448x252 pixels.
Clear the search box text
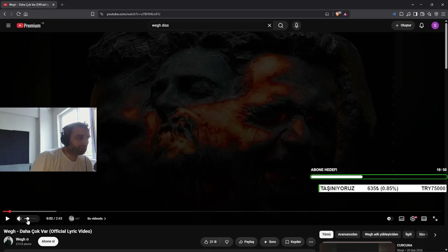pos(269,26)
